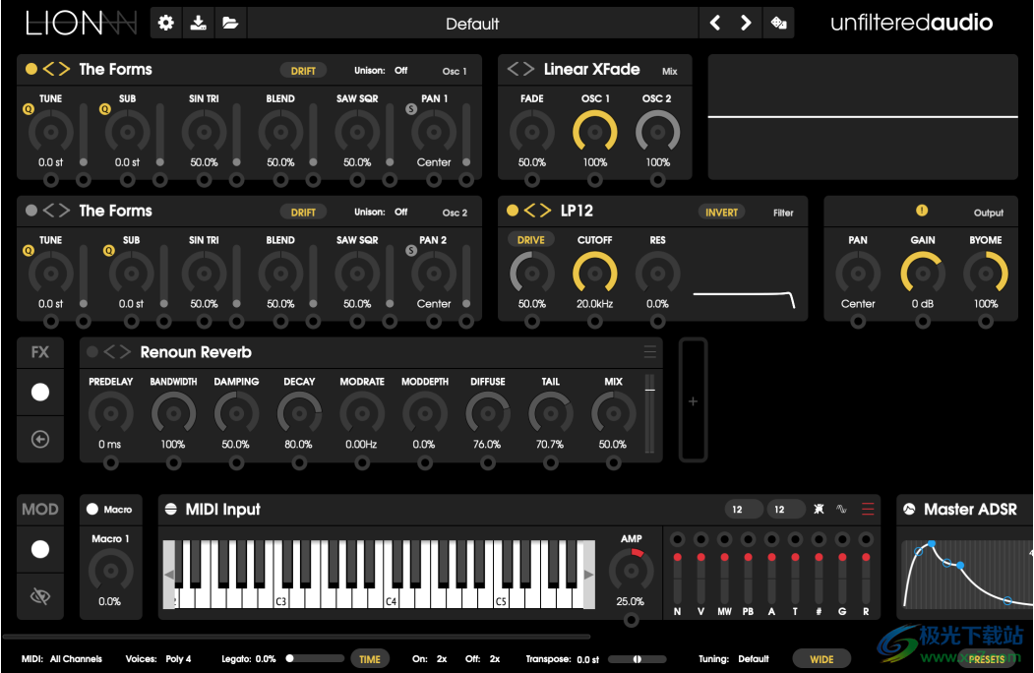Add a new FX slot with plus
The height and width of the screenshot is (673, 1034).
(x=693, y=401)
